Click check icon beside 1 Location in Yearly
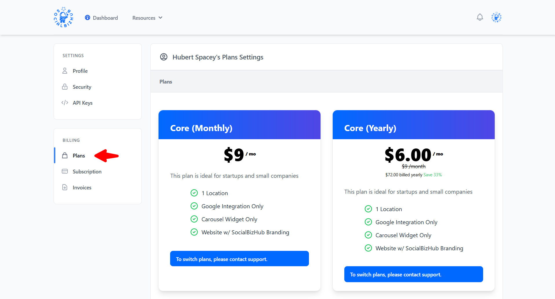Viewport: 555px width, 299px height. click(368, 209)
